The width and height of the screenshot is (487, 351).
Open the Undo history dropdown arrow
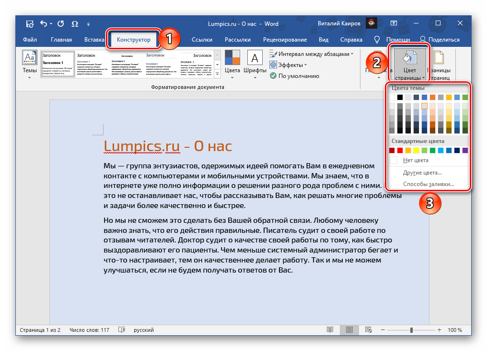[51, 23]
